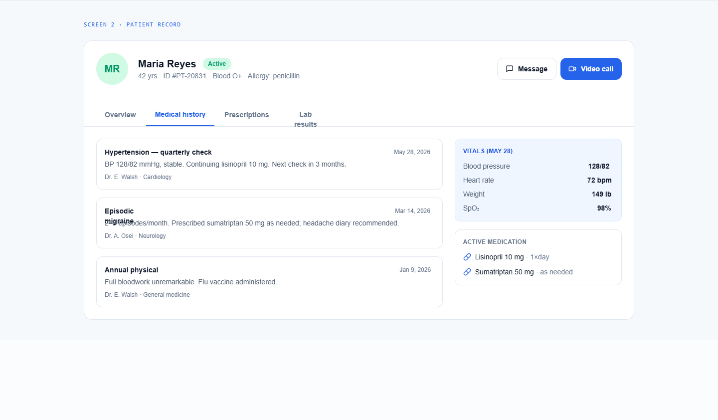
Task: Click the May 28, 2026 date
Action: click(x=412, y=152)
